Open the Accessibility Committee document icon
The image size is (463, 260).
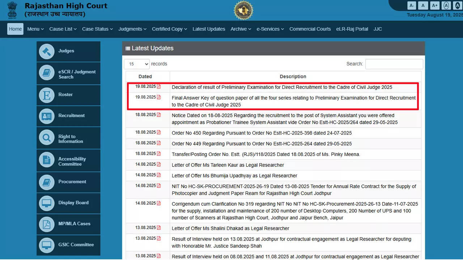point(47,160)
